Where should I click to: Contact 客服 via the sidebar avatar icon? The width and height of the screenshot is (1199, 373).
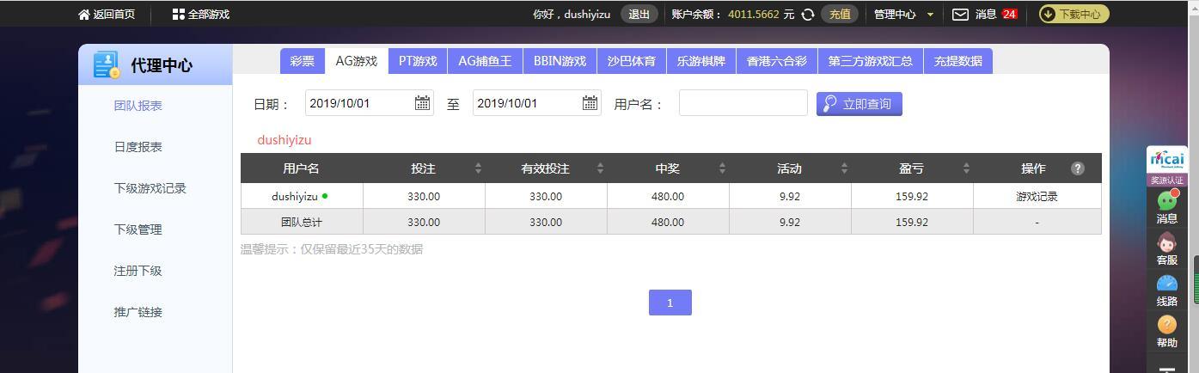(1167, 242)
